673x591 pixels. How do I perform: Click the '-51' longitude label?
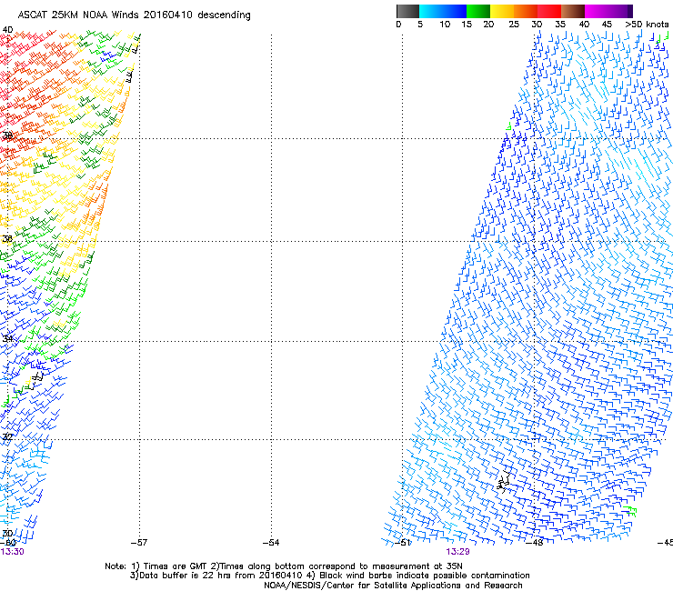click(403, 543)
